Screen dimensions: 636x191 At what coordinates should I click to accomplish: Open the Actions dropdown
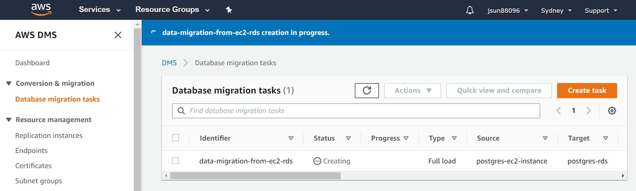click(x=412, y=90)
